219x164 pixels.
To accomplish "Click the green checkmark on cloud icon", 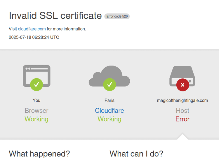I will [x=109, y=84].
